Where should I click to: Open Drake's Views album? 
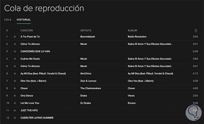click(x=131, y=96)
